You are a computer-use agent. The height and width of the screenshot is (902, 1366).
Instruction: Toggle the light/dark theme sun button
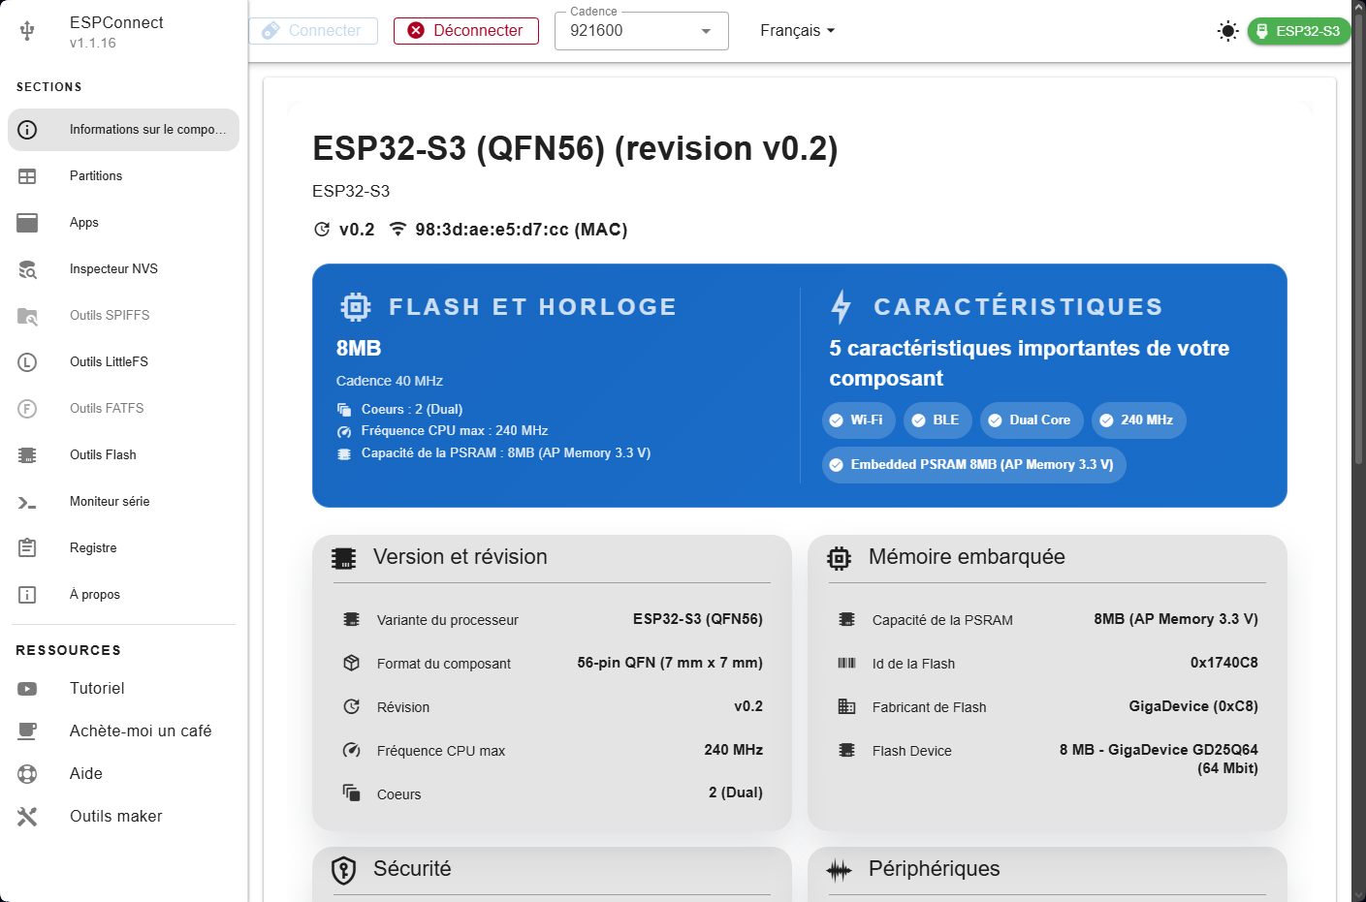coord(1227,31)
